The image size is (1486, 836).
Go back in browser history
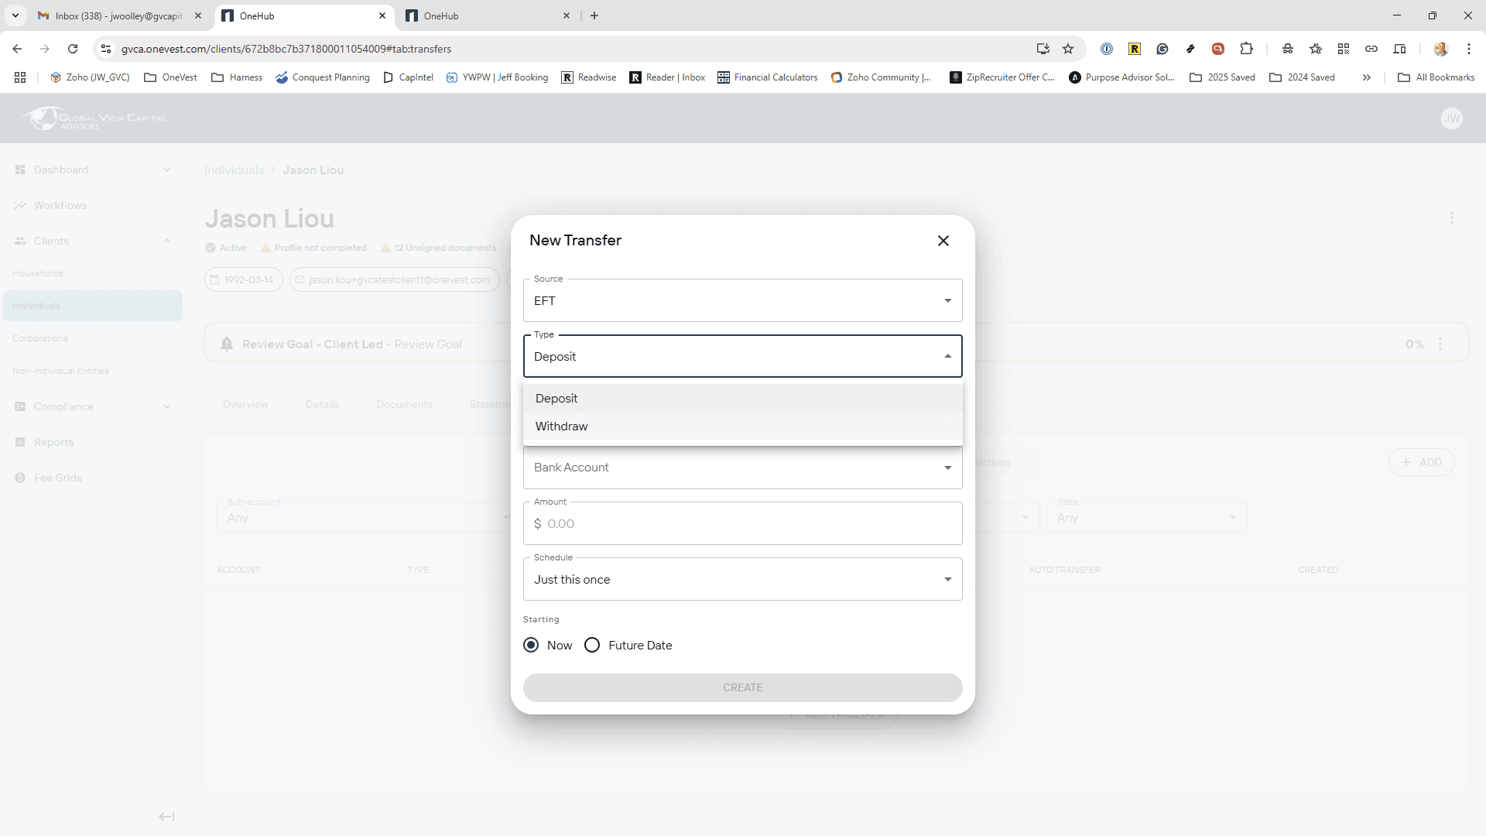[17, 49]
